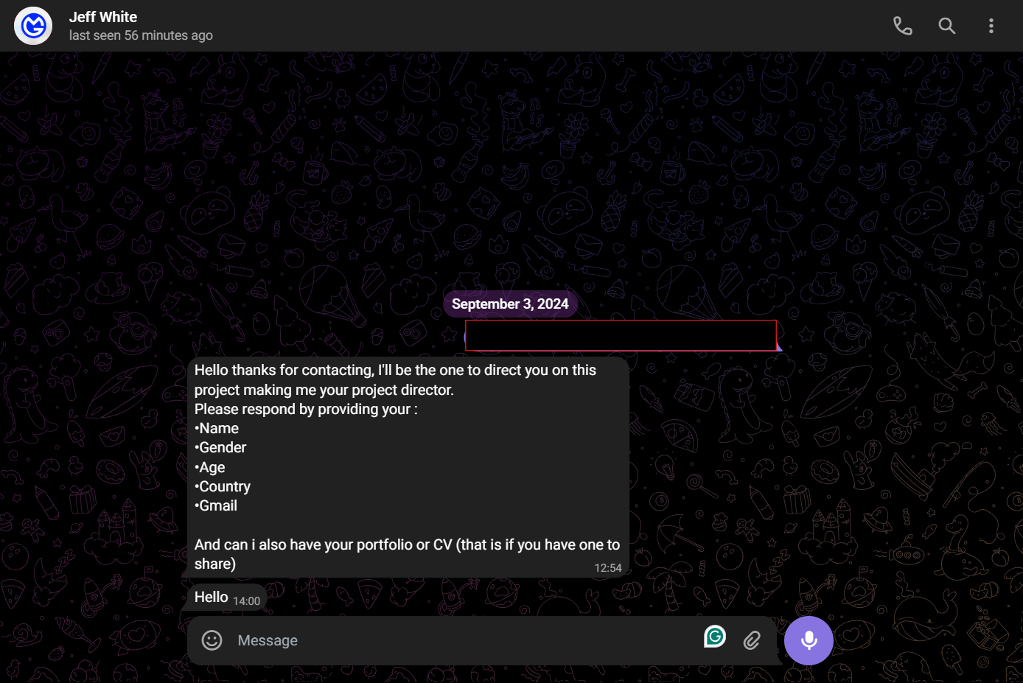Record a voice message with the microphone
This screenshot has height=683, width=1023.
[x=809, y=640]
